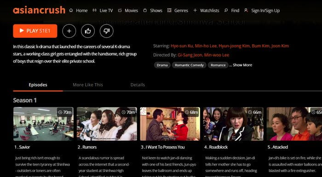Open actor Hyun-joong Kim's page
This screenshot has width=322, height=177.
pyautogui.click(x=235, y=46)
